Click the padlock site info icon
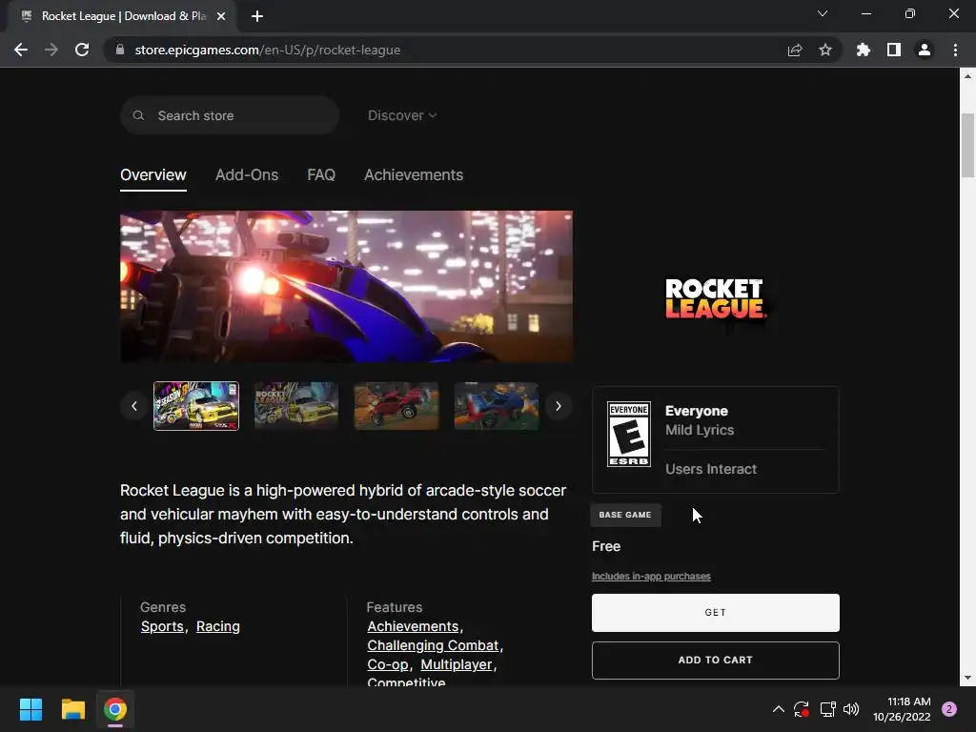The image size is (976, 732). coord(120,50)
